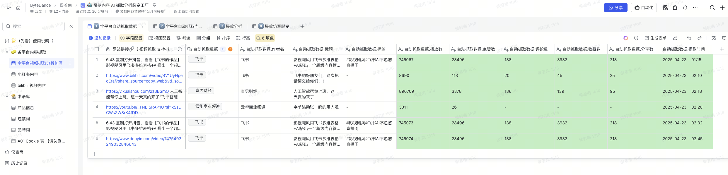This screenshot has width=728, height=175.
Task: Click the undo arrow in table toolbar
Action: click(x=689, y=38)
